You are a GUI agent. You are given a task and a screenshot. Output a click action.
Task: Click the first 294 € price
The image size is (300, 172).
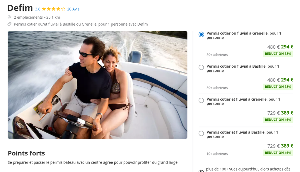287,47
